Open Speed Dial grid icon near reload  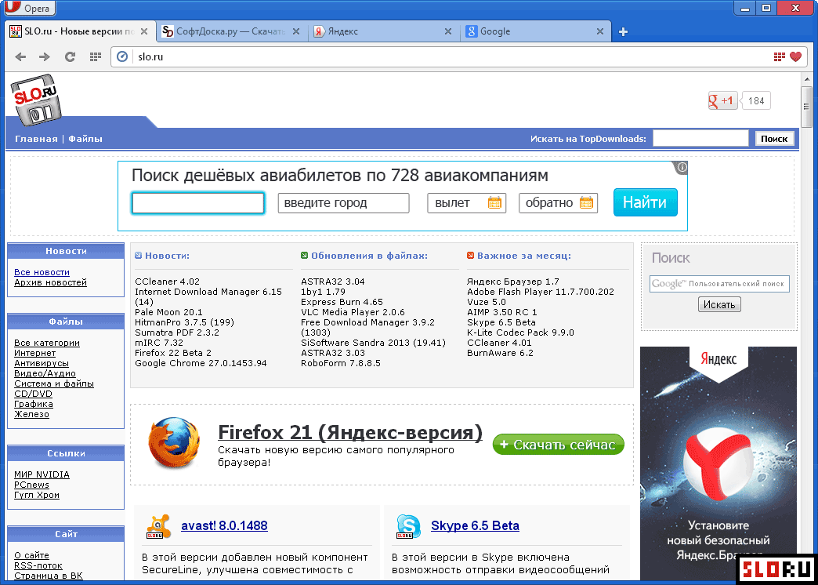pyautogui.click(x=95, y=57)
